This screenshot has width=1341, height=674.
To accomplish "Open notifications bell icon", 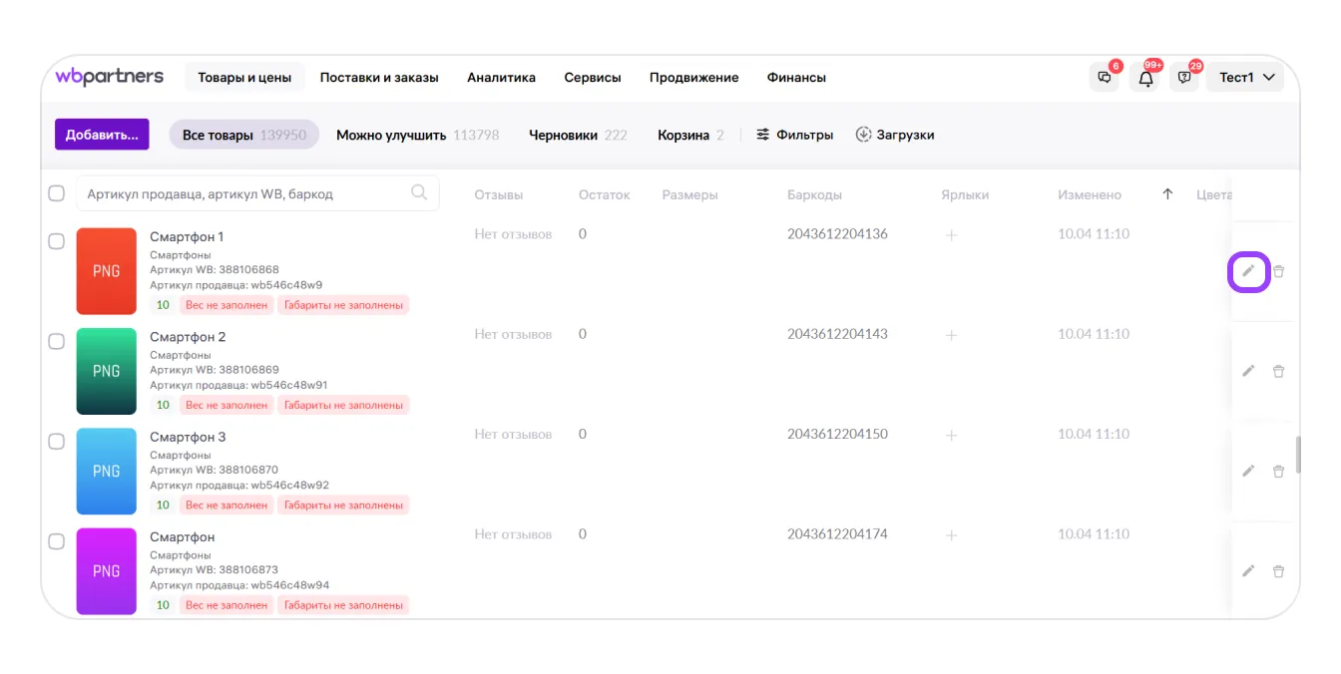I will coord(1145,78).
